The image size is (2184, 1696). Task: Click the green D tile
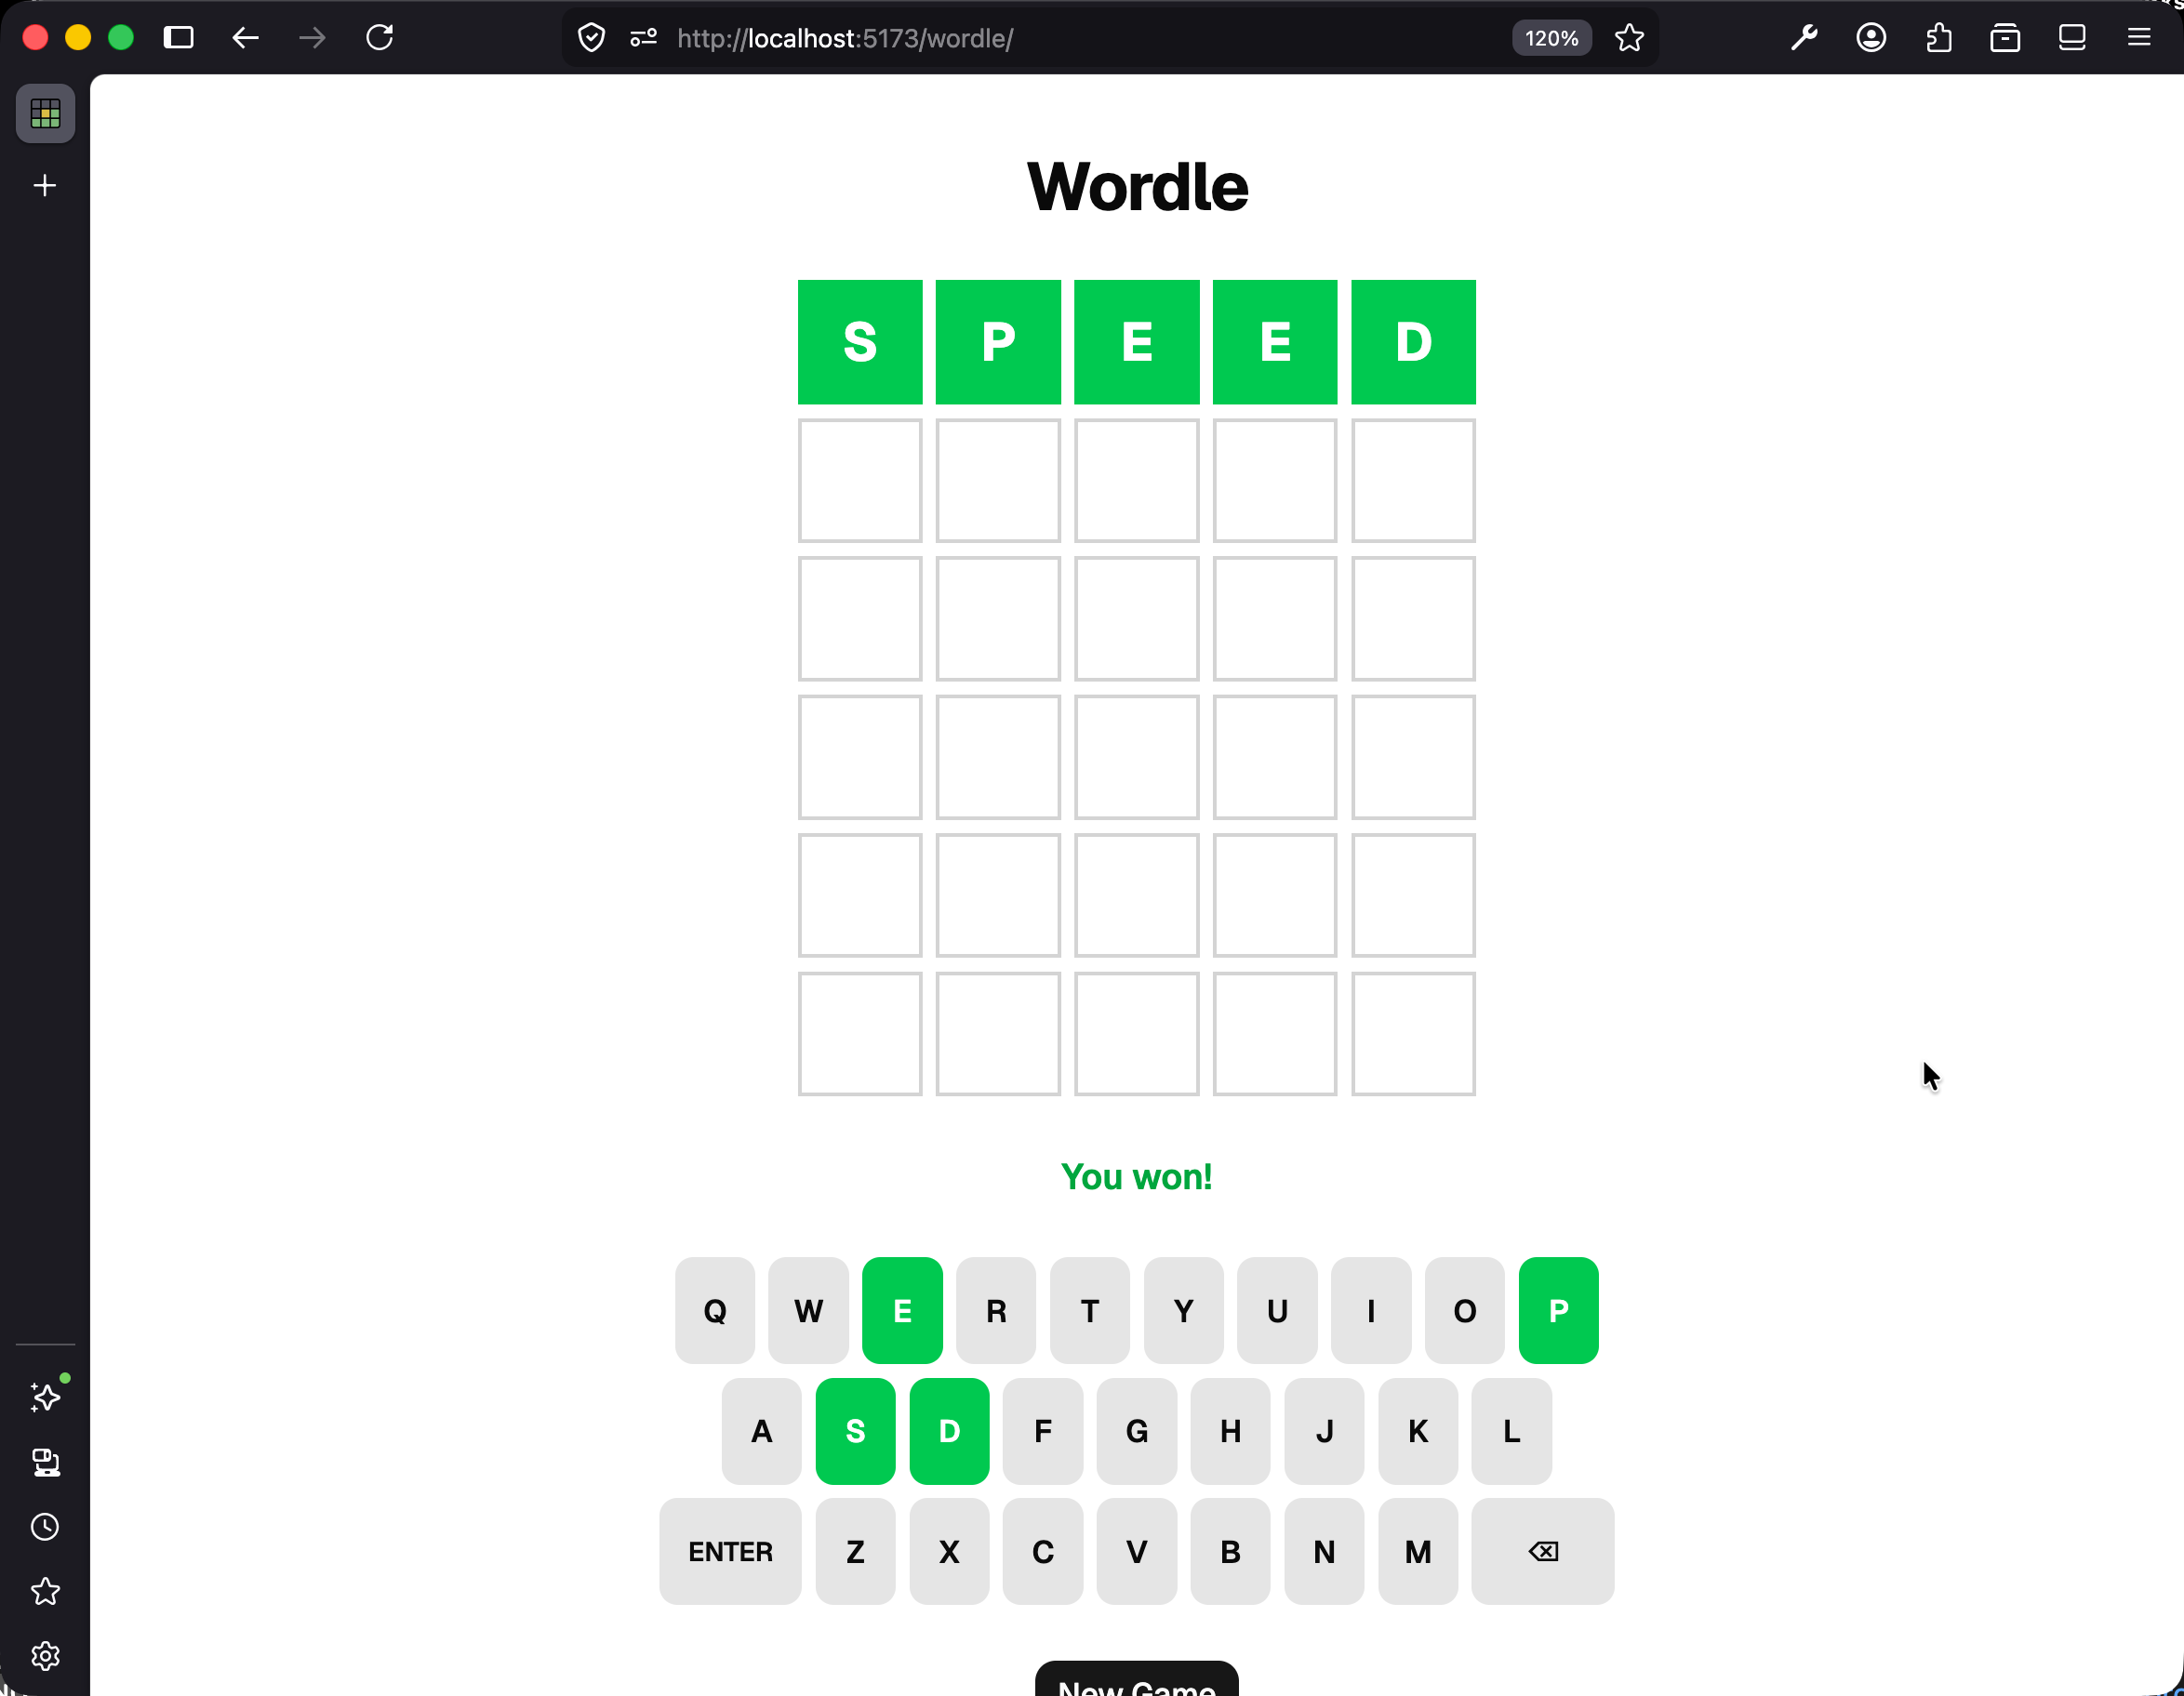coord(1413,342)
